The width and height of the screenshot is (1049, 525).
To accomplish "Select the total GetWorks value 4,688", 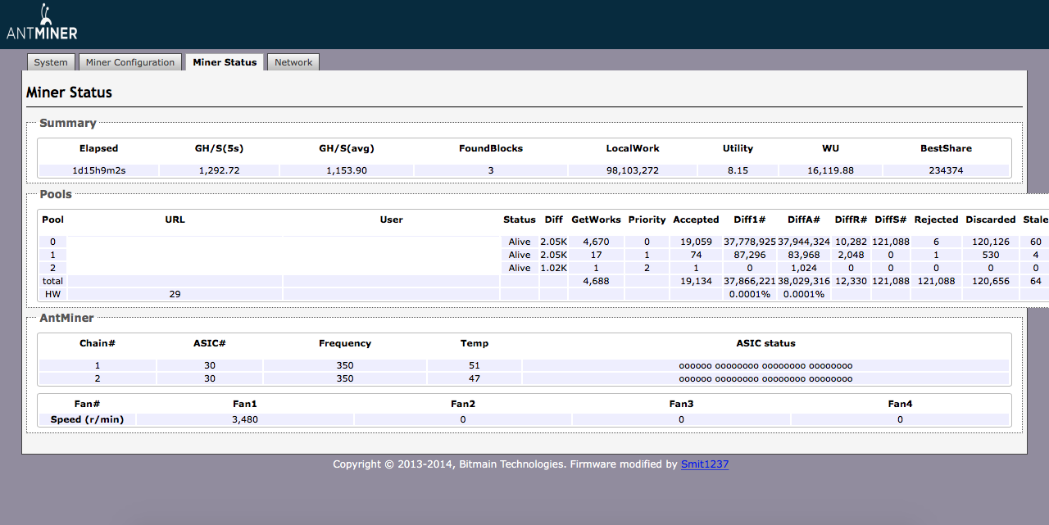I will coord(596,281).
